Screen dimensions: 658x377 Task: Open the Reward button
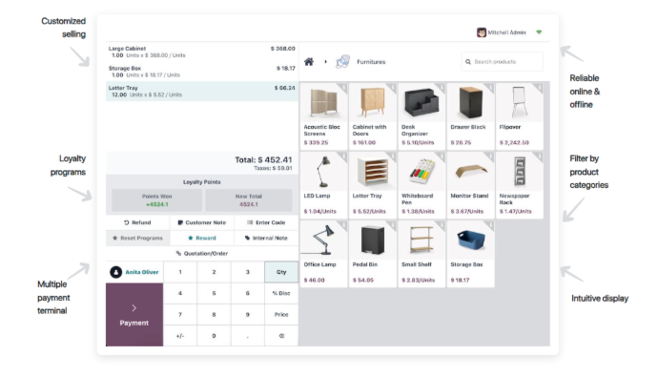(x=202, y=238)
